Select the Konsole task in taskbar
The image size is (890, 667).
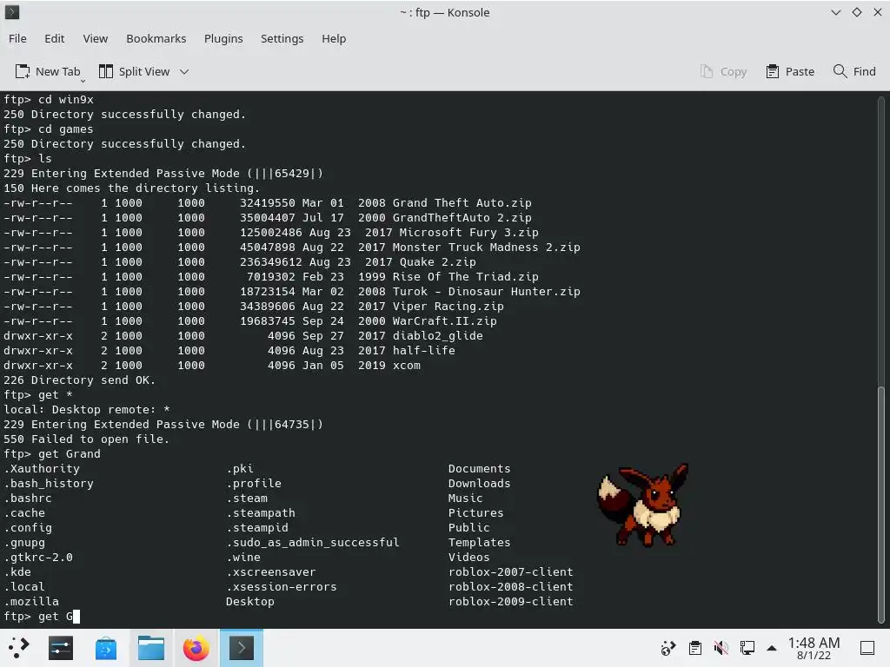coord(242,648)
